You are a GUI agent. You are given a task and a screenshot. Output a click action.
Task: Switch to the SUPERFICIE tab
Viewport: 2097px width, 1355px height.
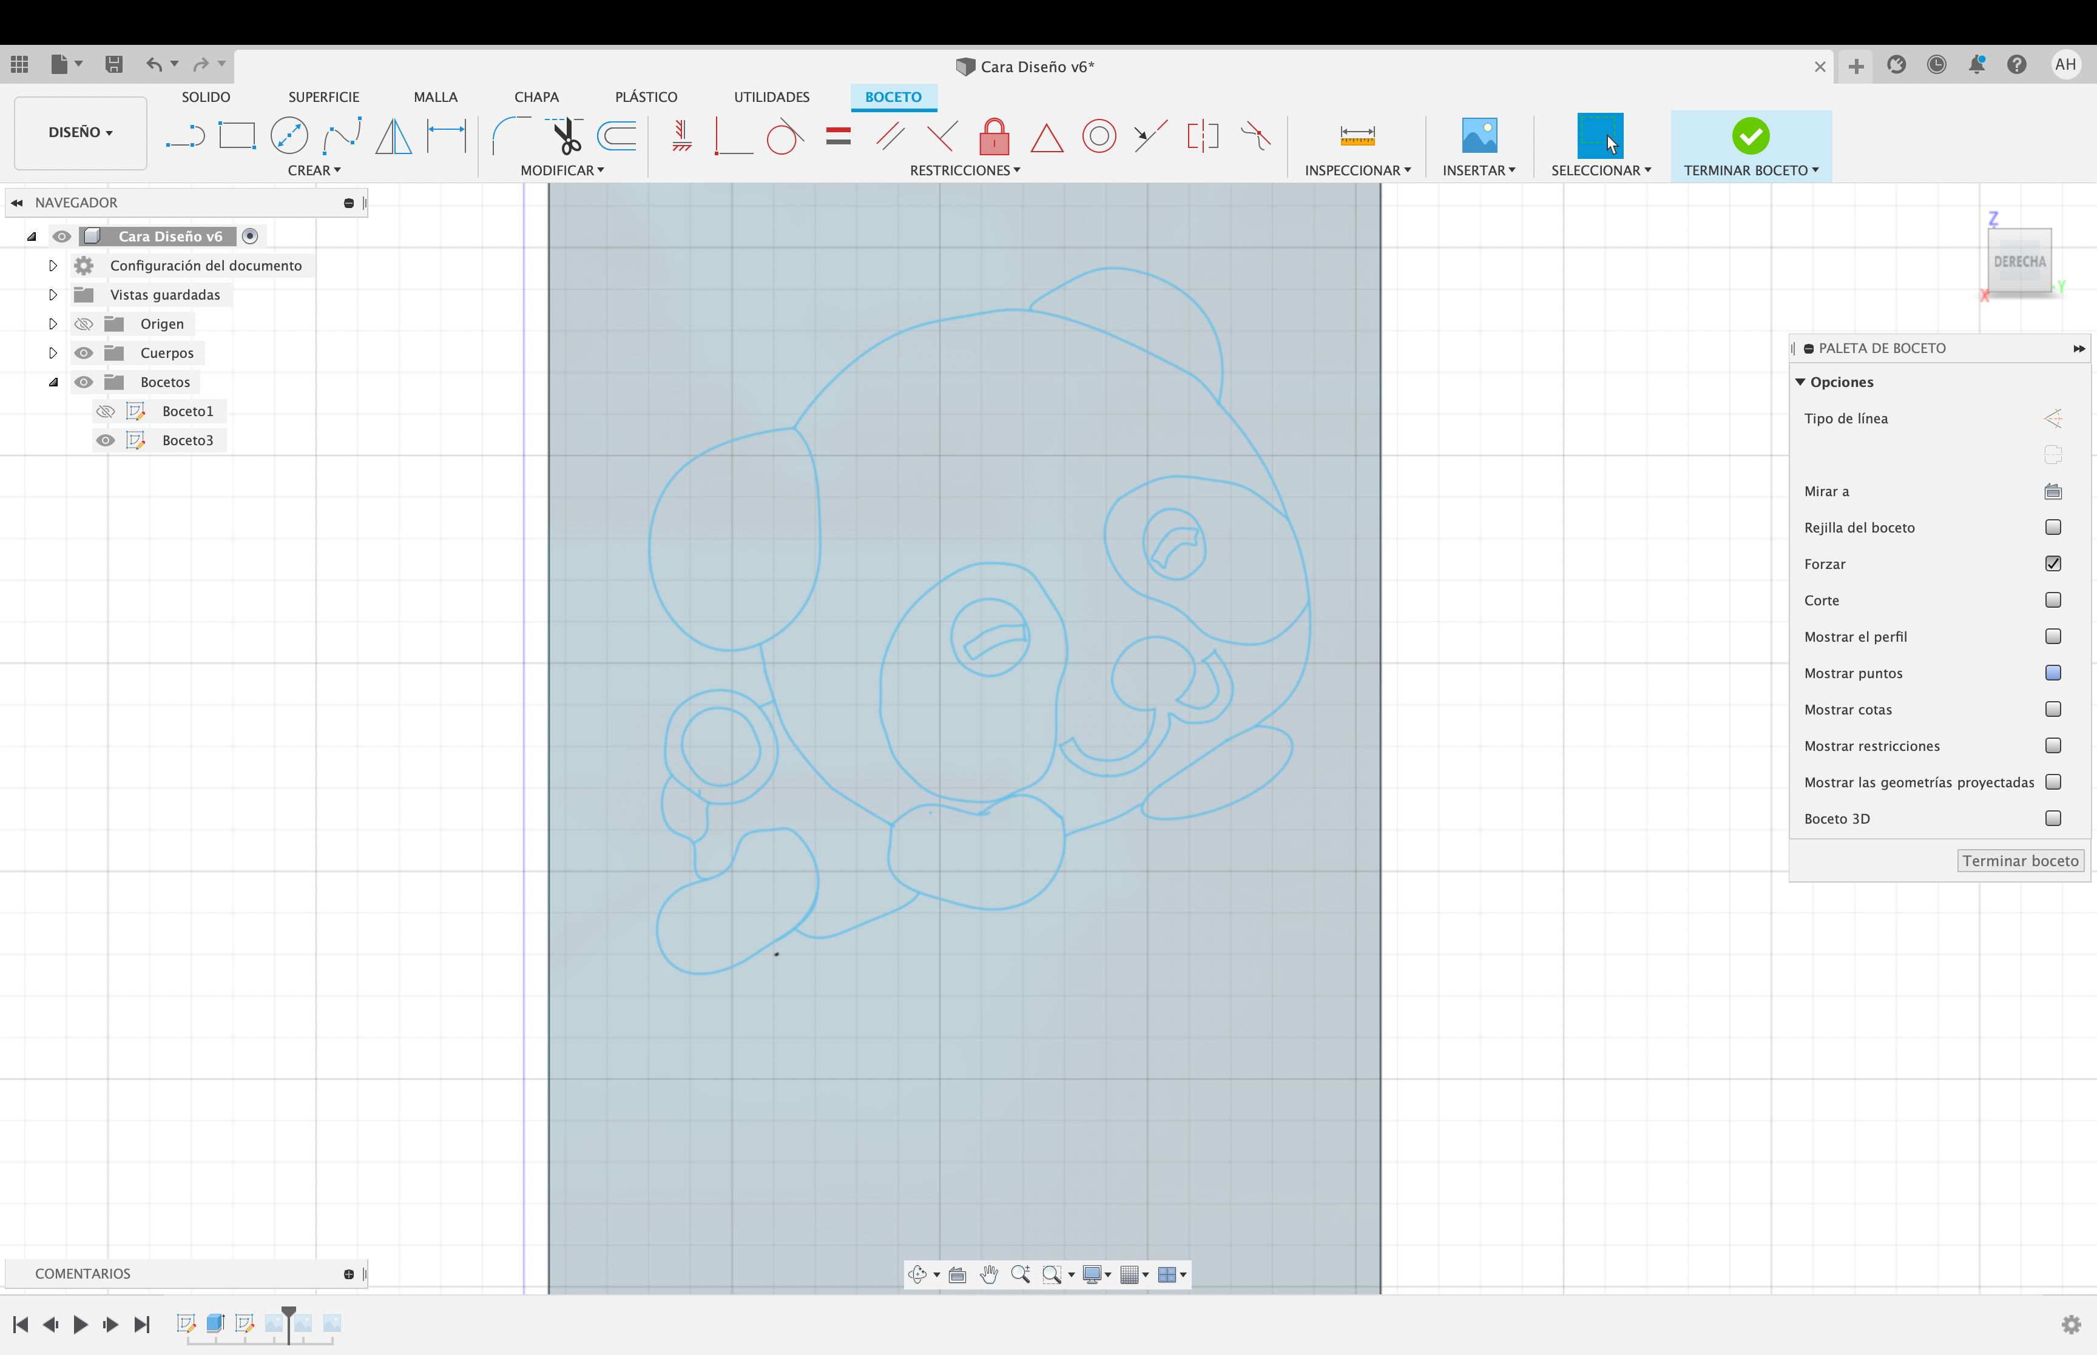point(324,97)
